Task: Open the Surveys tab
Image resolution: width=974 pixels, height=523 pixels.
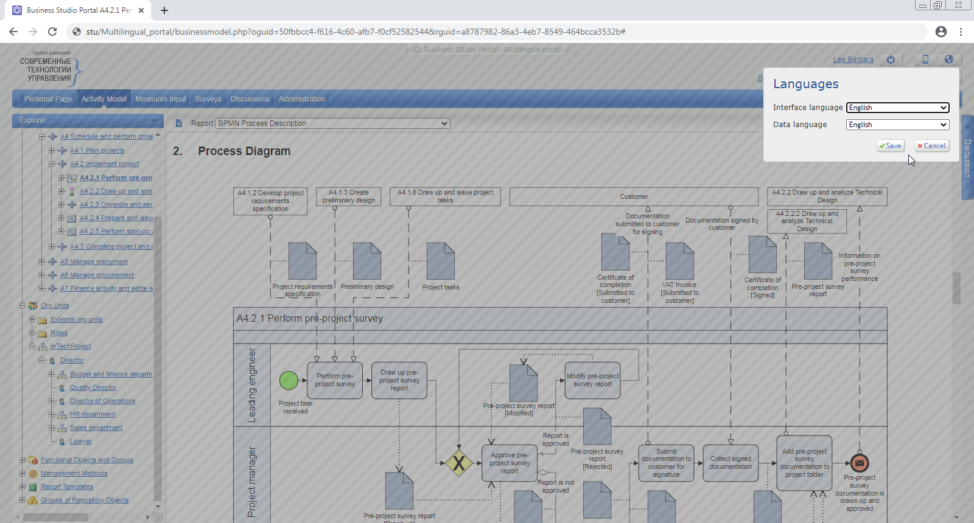Action: [208, 99]
